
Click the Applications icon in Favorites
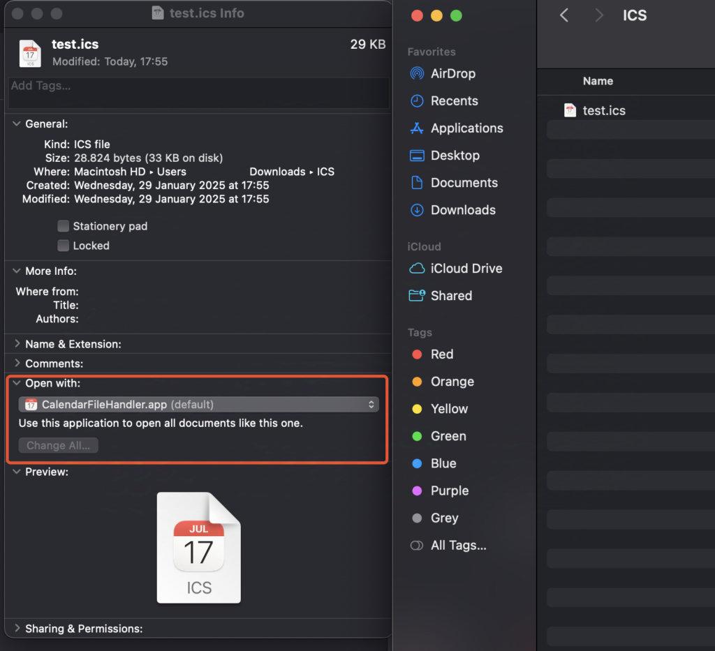click(x=417, y=128)
